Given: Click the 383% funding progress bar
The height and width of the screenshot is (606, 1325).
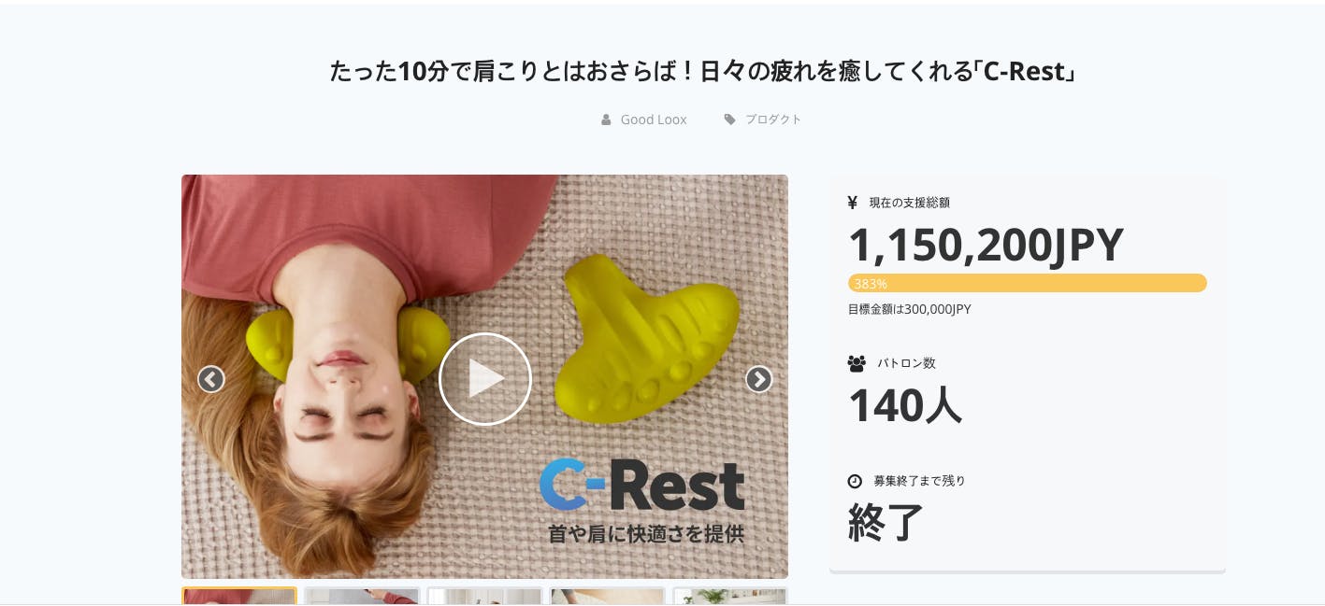Looking at the screenshot, I should 1027,283.
